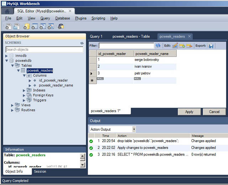Collapse the pcweek_readers table node

[x=18, y=70]
